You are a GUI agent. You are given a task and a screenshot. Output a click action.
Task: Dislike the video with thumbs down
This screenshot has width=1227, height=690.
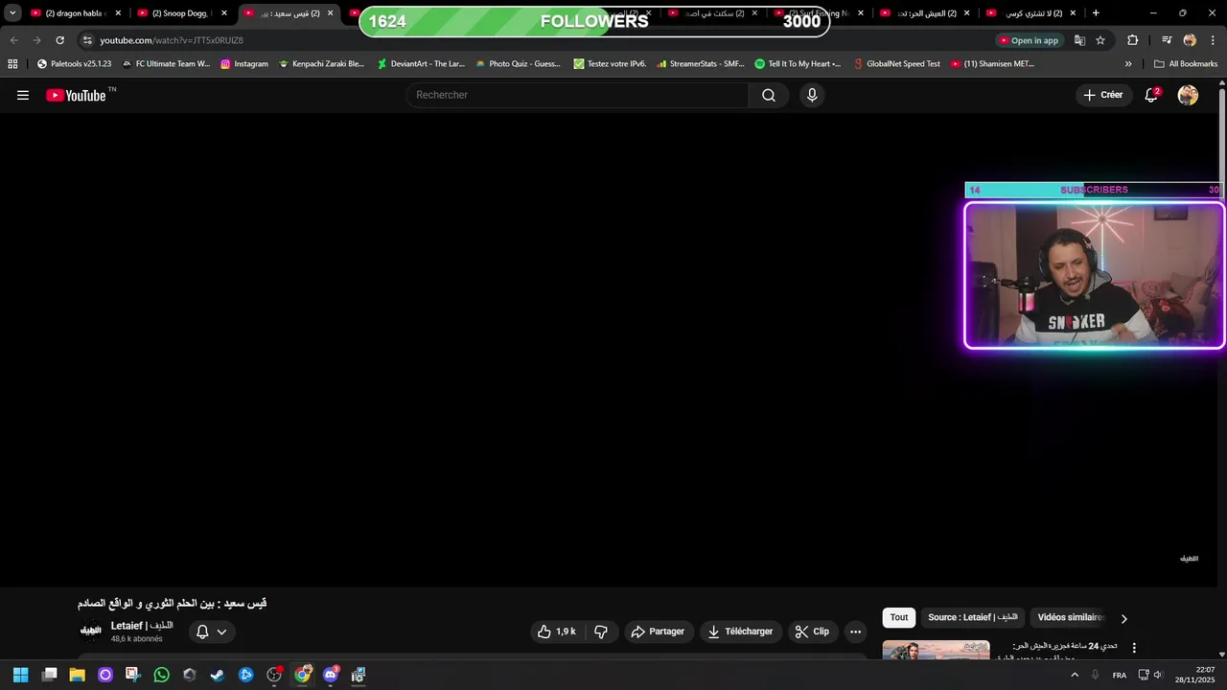click(x=601, y=632)
